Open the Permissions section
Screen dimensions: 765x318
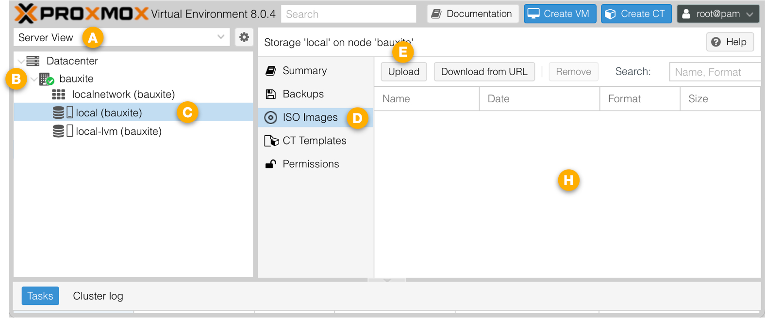[316, 164]
